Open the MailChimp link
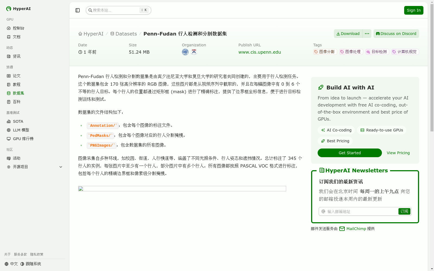 click(x=356, y=229)
